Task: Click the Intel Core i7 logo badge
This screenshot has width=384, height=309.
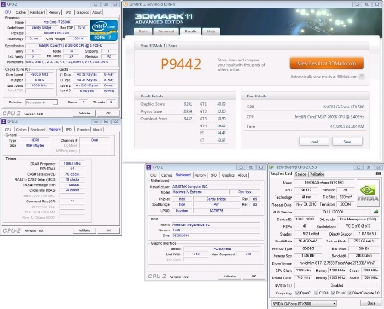Action: pos(103,30)
